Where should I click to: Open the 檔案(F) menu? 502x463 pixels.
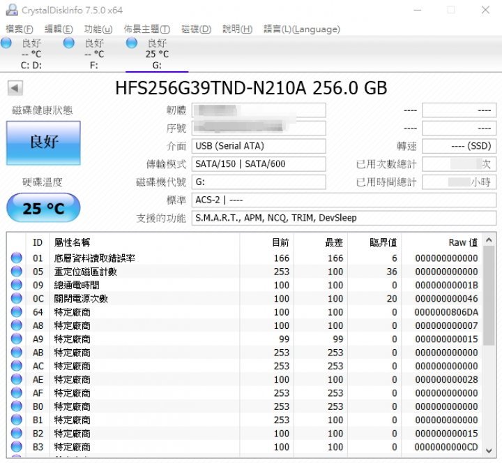[x=20, y=29]
